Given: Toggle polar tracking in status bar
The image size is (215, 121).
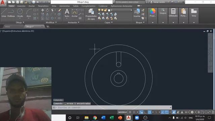Looking at the screenshot, I should point(149,112).
